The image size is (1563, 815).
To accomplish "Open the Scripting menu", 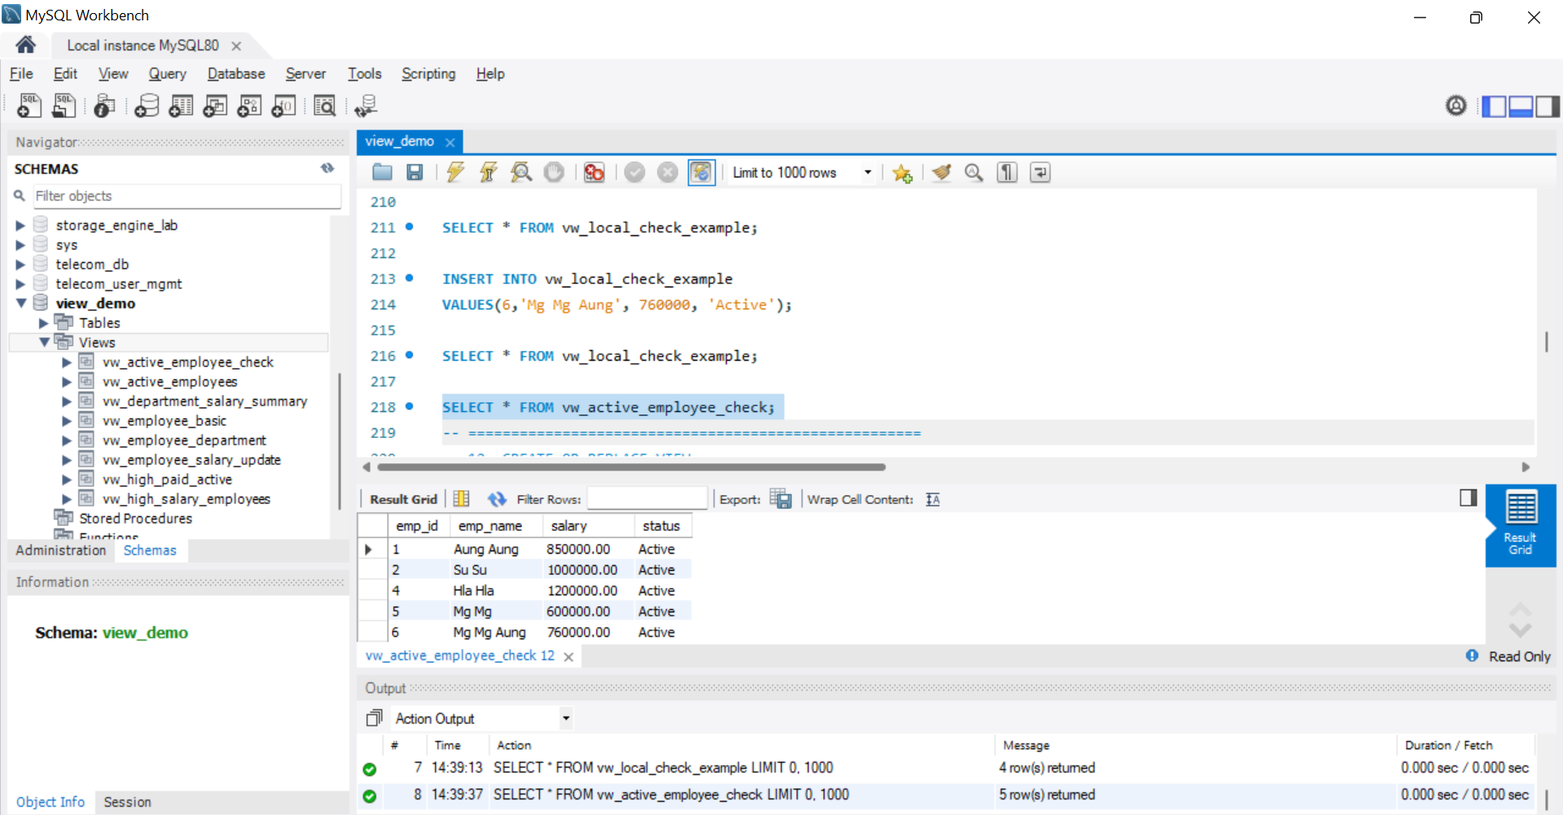I will coord(428,74).
